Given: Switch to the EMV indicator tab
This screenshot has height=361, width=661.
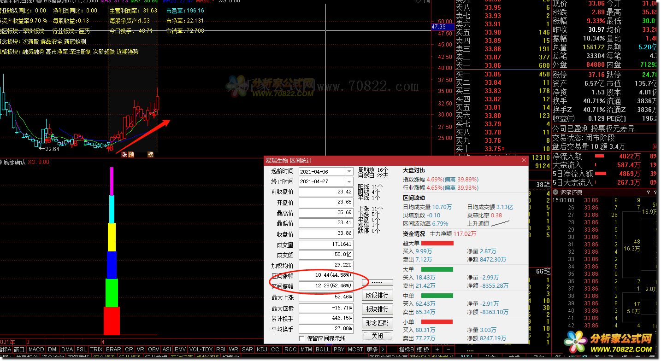Looking at the screenshot, I should point(180,349).
